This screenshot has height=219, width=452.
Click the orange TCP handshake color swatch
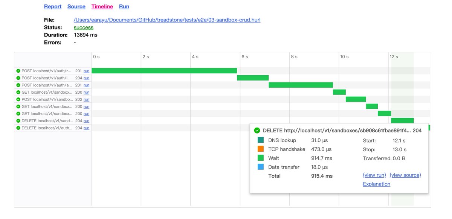pos(261,149)
